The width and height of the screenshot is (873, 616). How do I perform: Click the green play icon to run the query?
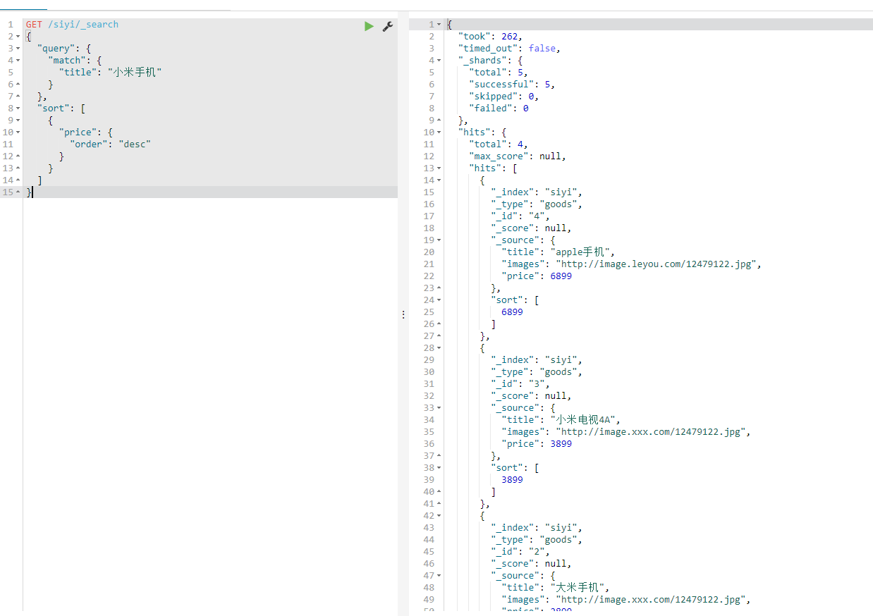pos(369,25)
